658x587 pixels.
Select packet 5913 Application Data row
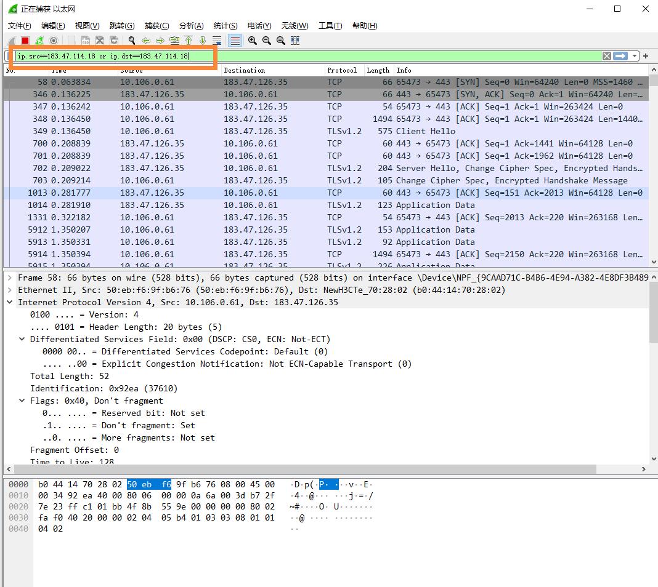pos(326,242)
